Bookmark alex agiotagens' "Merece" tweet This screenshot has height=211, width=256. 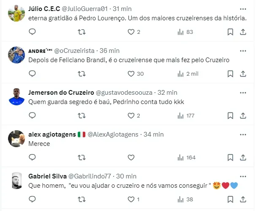[x=230, y=157]
